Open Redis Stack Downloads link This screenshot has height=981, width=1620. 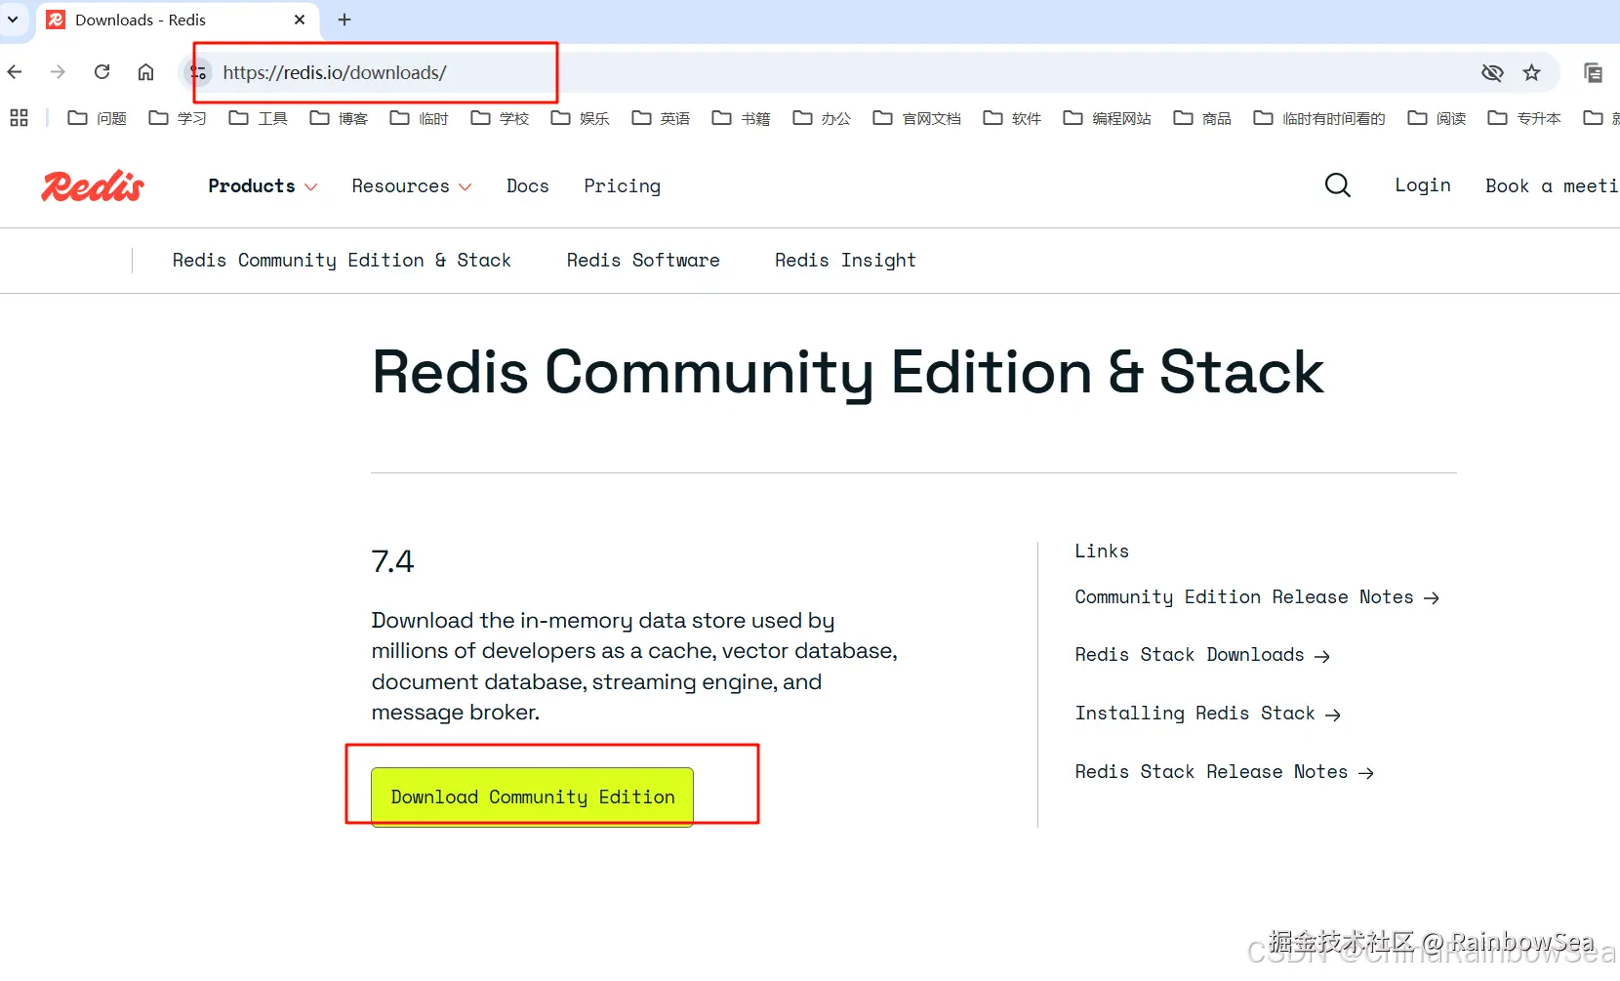[x=1202, y=655]
